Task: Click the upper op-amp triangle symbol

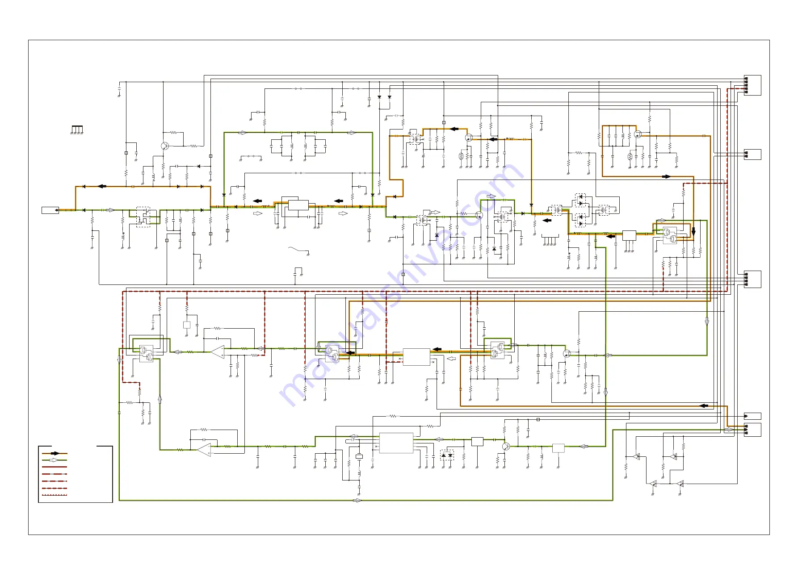Action: coord(218,352)
